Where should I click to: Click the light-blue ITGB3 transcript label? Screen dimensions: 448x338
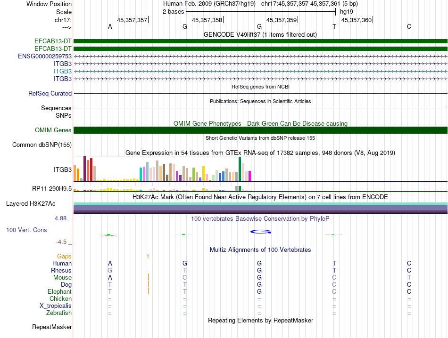[63, 71]
